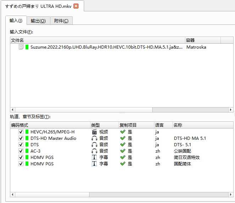Click left arrow of tracks list horizontal scrollbar
Image resolution: width=235 pixels, height=203 pixels.
12,194
